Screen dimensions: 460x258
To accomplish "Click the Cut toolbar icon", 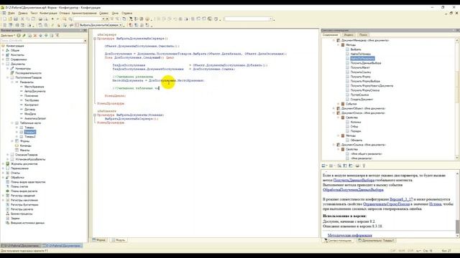I will [22, 19].
